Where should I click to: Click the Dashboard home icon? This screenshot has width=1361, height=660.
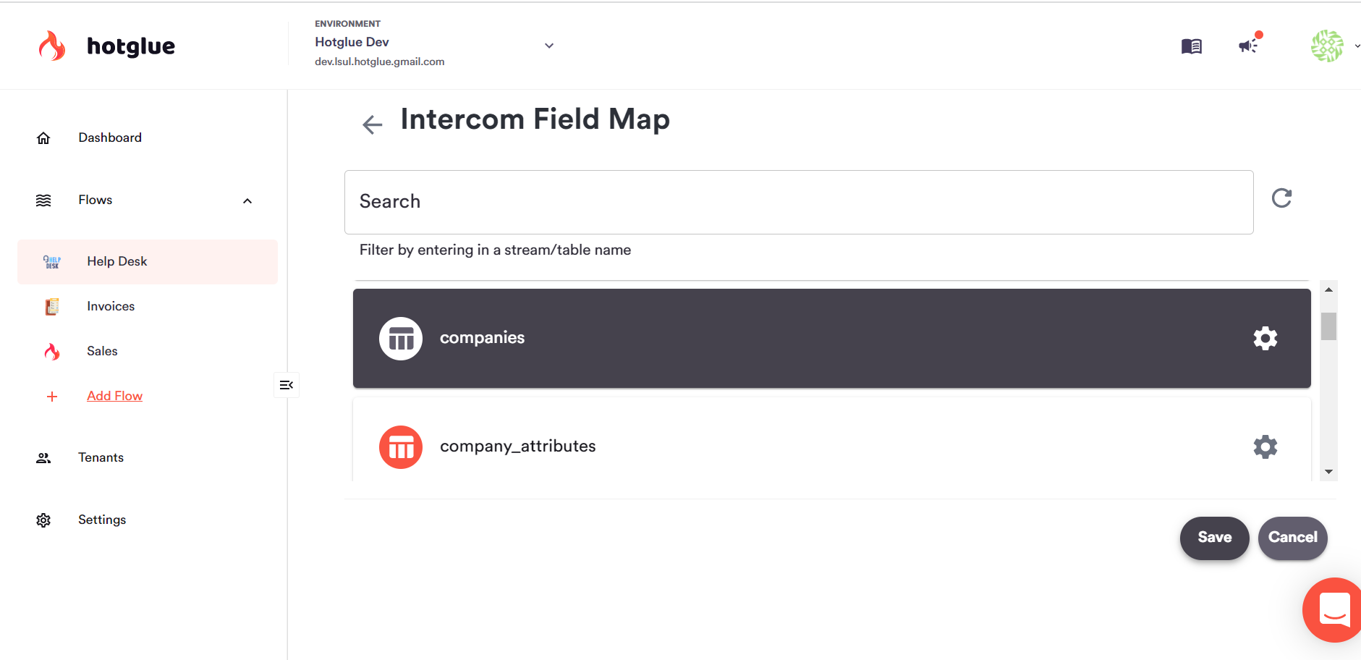tap(43, 138)
